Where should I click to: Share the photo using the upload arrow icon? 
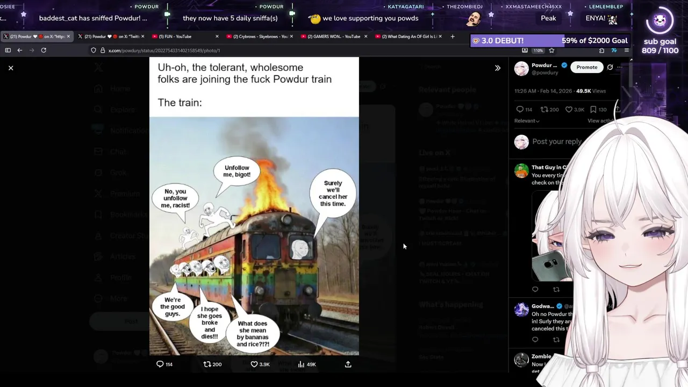[x=348, y=364]
